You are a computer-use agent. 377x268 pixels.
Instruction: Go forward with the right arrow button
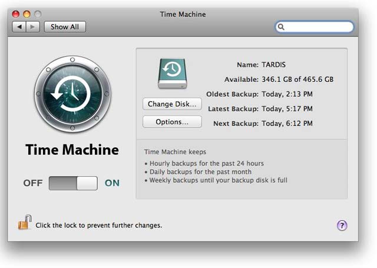(x=33, y=27)
